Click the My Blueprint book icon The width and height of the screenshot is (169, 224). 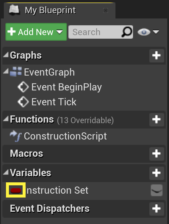click(14, 10)
